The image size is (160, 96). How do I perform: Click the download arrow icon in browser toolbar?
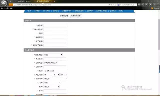coord(147,5)
